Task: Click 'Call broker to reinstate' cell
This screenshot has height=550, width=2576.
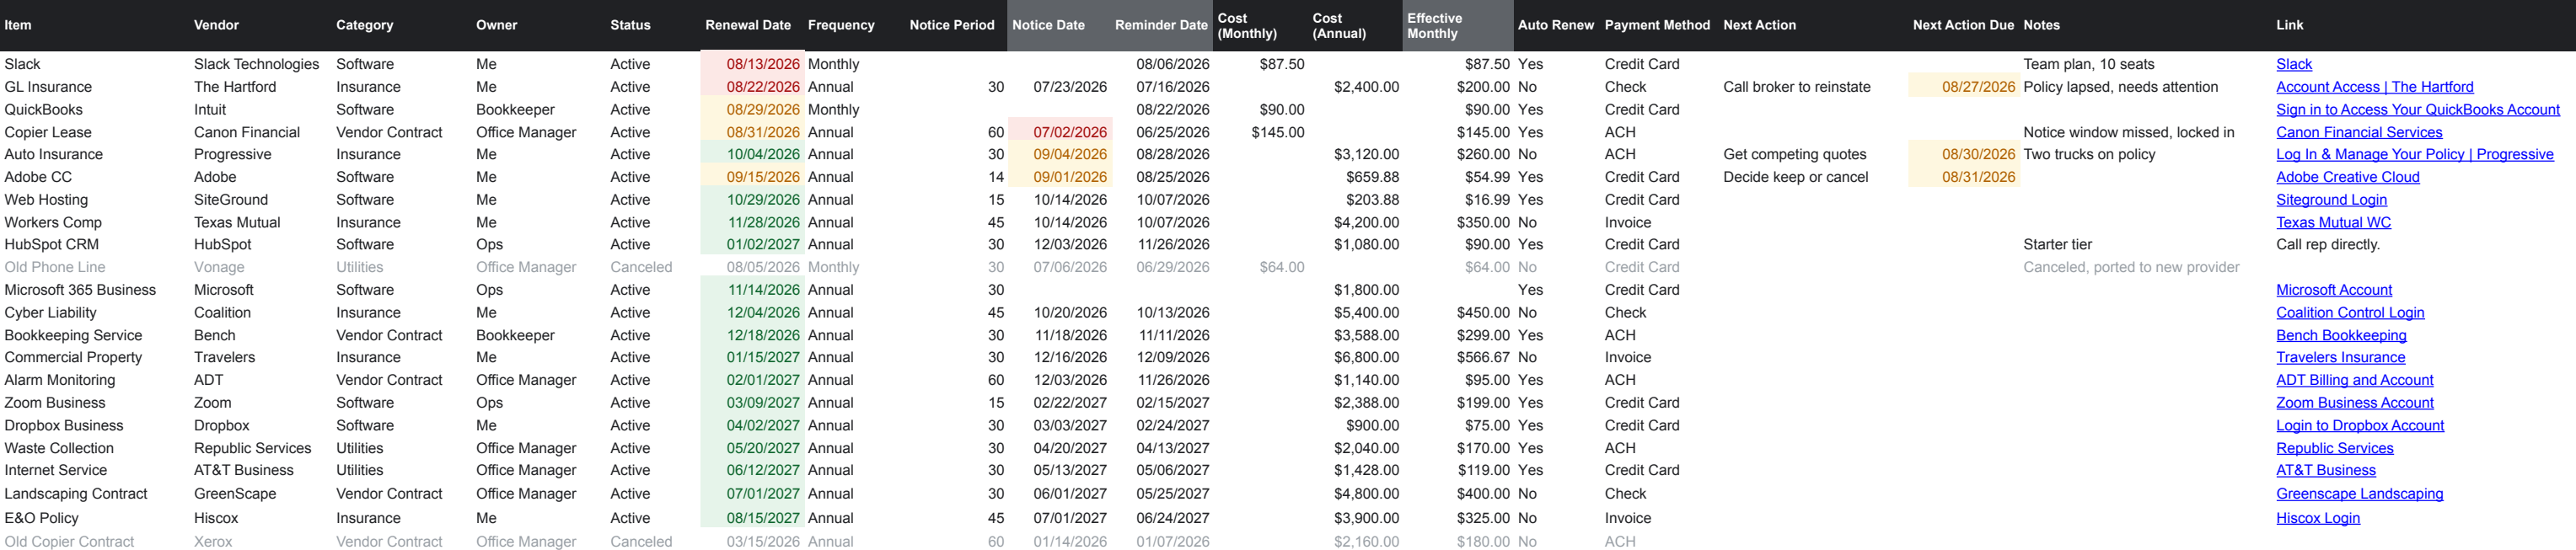Action: point(1796,87)
